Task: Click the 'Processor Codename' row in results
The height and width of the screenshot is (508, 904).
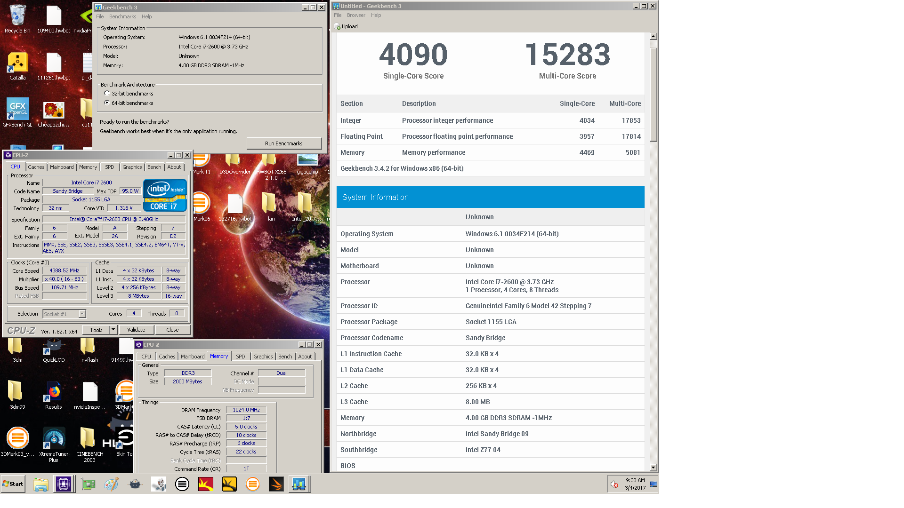Action: pos(490,338)
